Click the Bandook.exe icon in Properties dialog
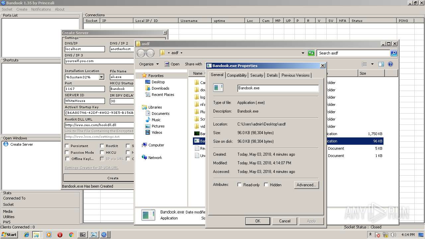 coord(218,88)
